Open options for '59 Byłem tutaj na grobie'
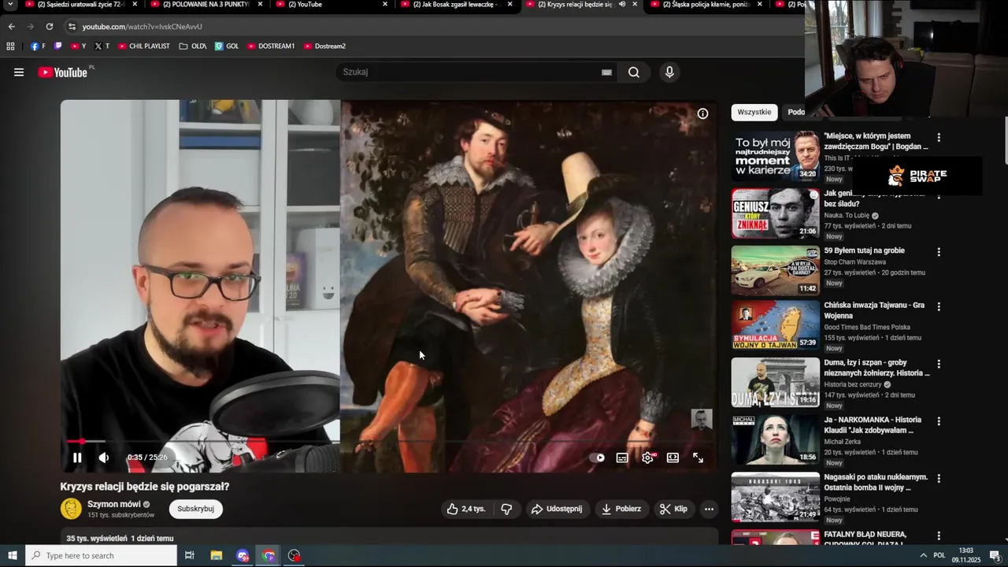The width and height of the screenshot is (1008, 567). click(939, 253)
